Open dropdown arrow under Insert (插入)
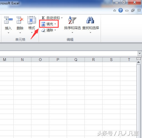This screenshot has height=138, width=142. (x=8, y=33)
